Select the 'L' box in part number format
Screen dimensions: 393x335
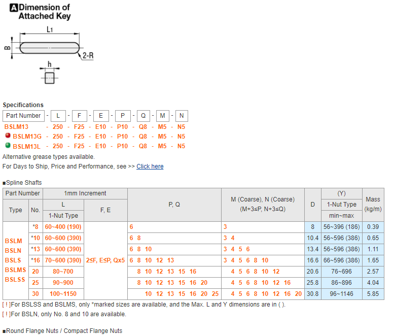[x=58, y=116]
